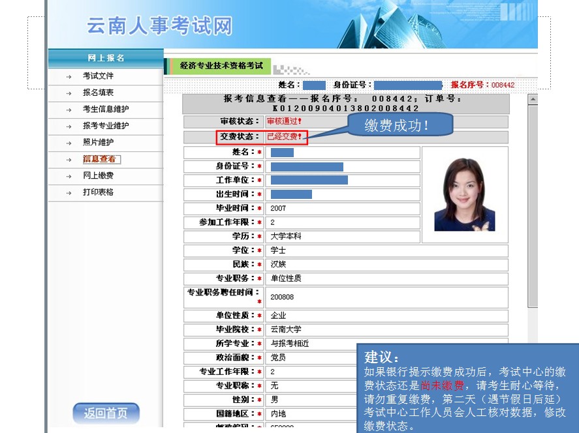579x433 pixels.
Task: Open 考生信息维护 page
Action: [105, 110]
